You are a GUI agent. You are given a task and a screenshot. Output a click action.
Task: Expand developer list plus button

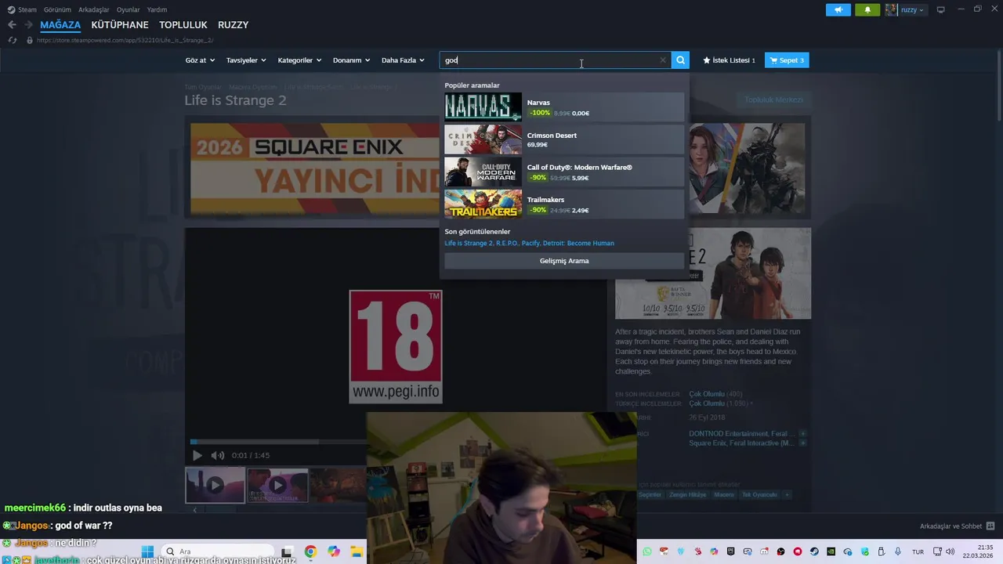pos(802,433)
